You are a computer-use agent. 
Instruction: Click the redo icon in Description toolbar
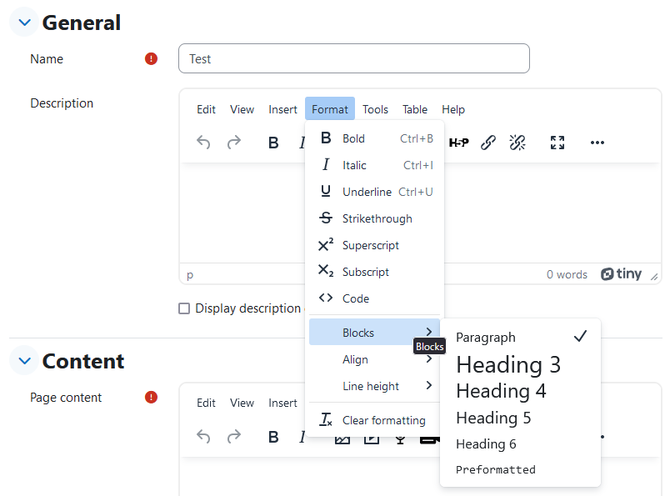click(233, 143)
